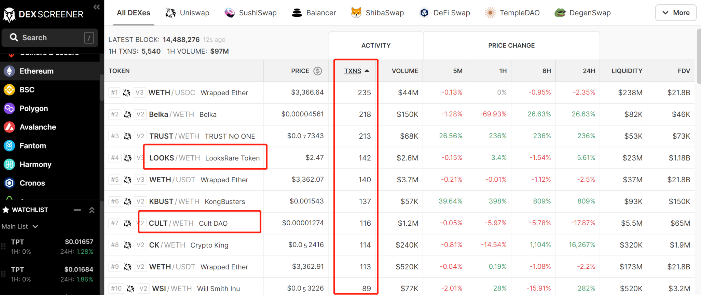701x295 pixels.
Task: Click the Watchlist star icon
Action: point(5,210)
